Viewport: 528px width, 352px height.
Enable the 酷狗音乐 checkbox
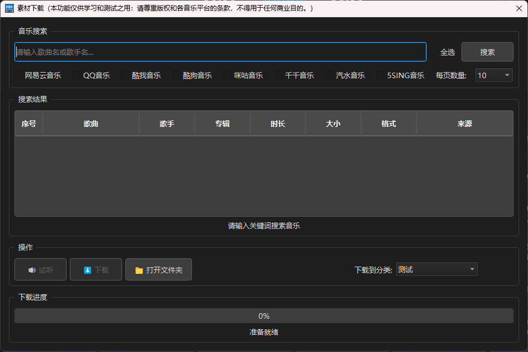click(x=177, y=75)
